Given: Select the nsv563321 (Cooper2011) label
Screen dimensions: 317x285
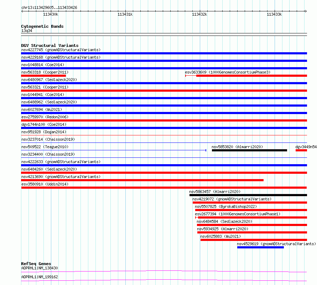Looking at the screenshot, I should [45, 87].
